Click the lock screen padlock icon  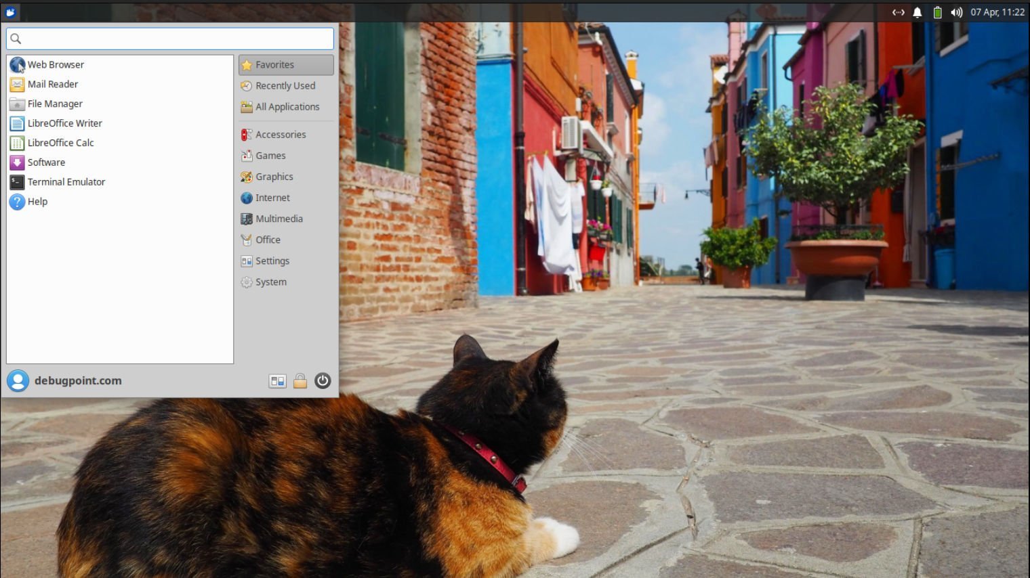click(x=300, y=381)
